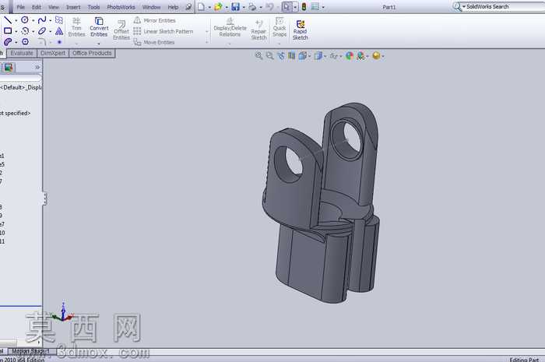Open the Insert menu
Image resolution: width=545 pixels, height=362 pixels.
[73, 7]
